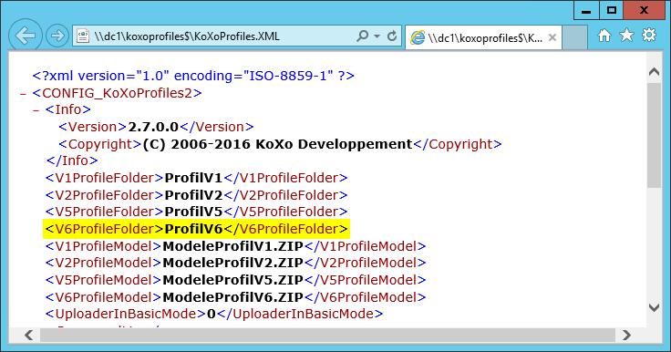Click the ProfilV1 folder value
Viewport: 671px width, 352px height.
193,178
